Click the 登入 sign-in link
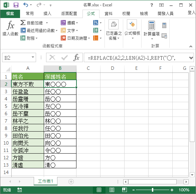The width and height of the screenshot is (196, 194). (192, 13)
